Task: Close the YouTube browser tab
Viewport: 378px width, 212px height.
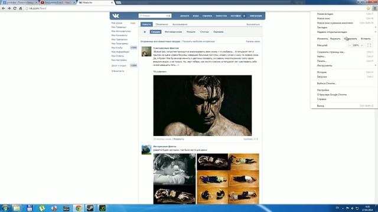Action: click(74, 2)
